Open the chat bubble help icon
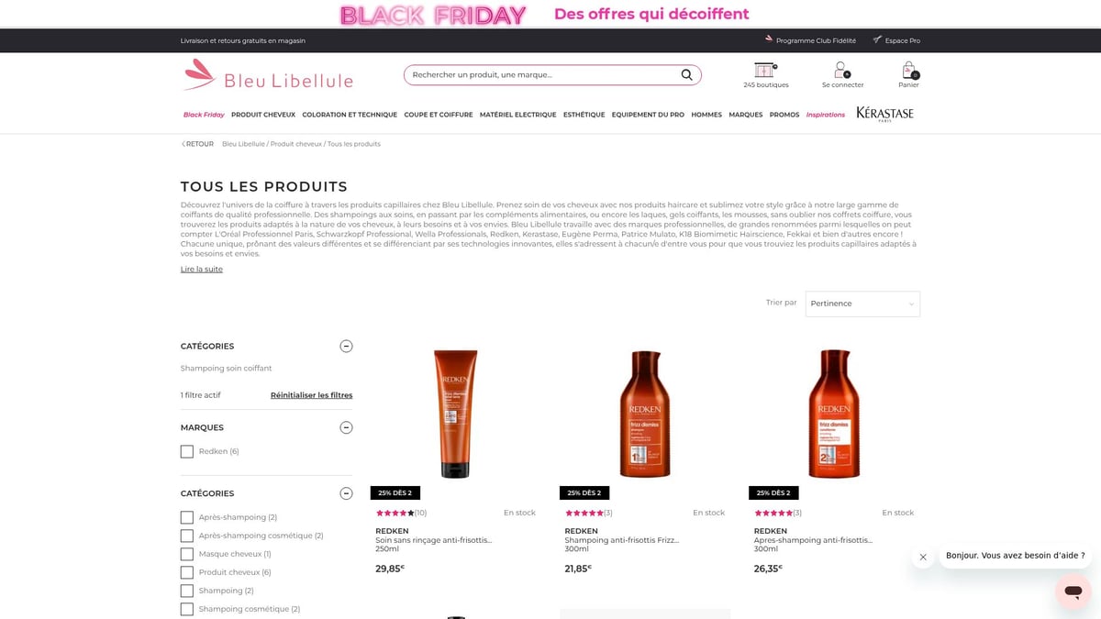The width and height of the screenshot is (1101, 619). pyautogui.click(x=1073, y=591)
